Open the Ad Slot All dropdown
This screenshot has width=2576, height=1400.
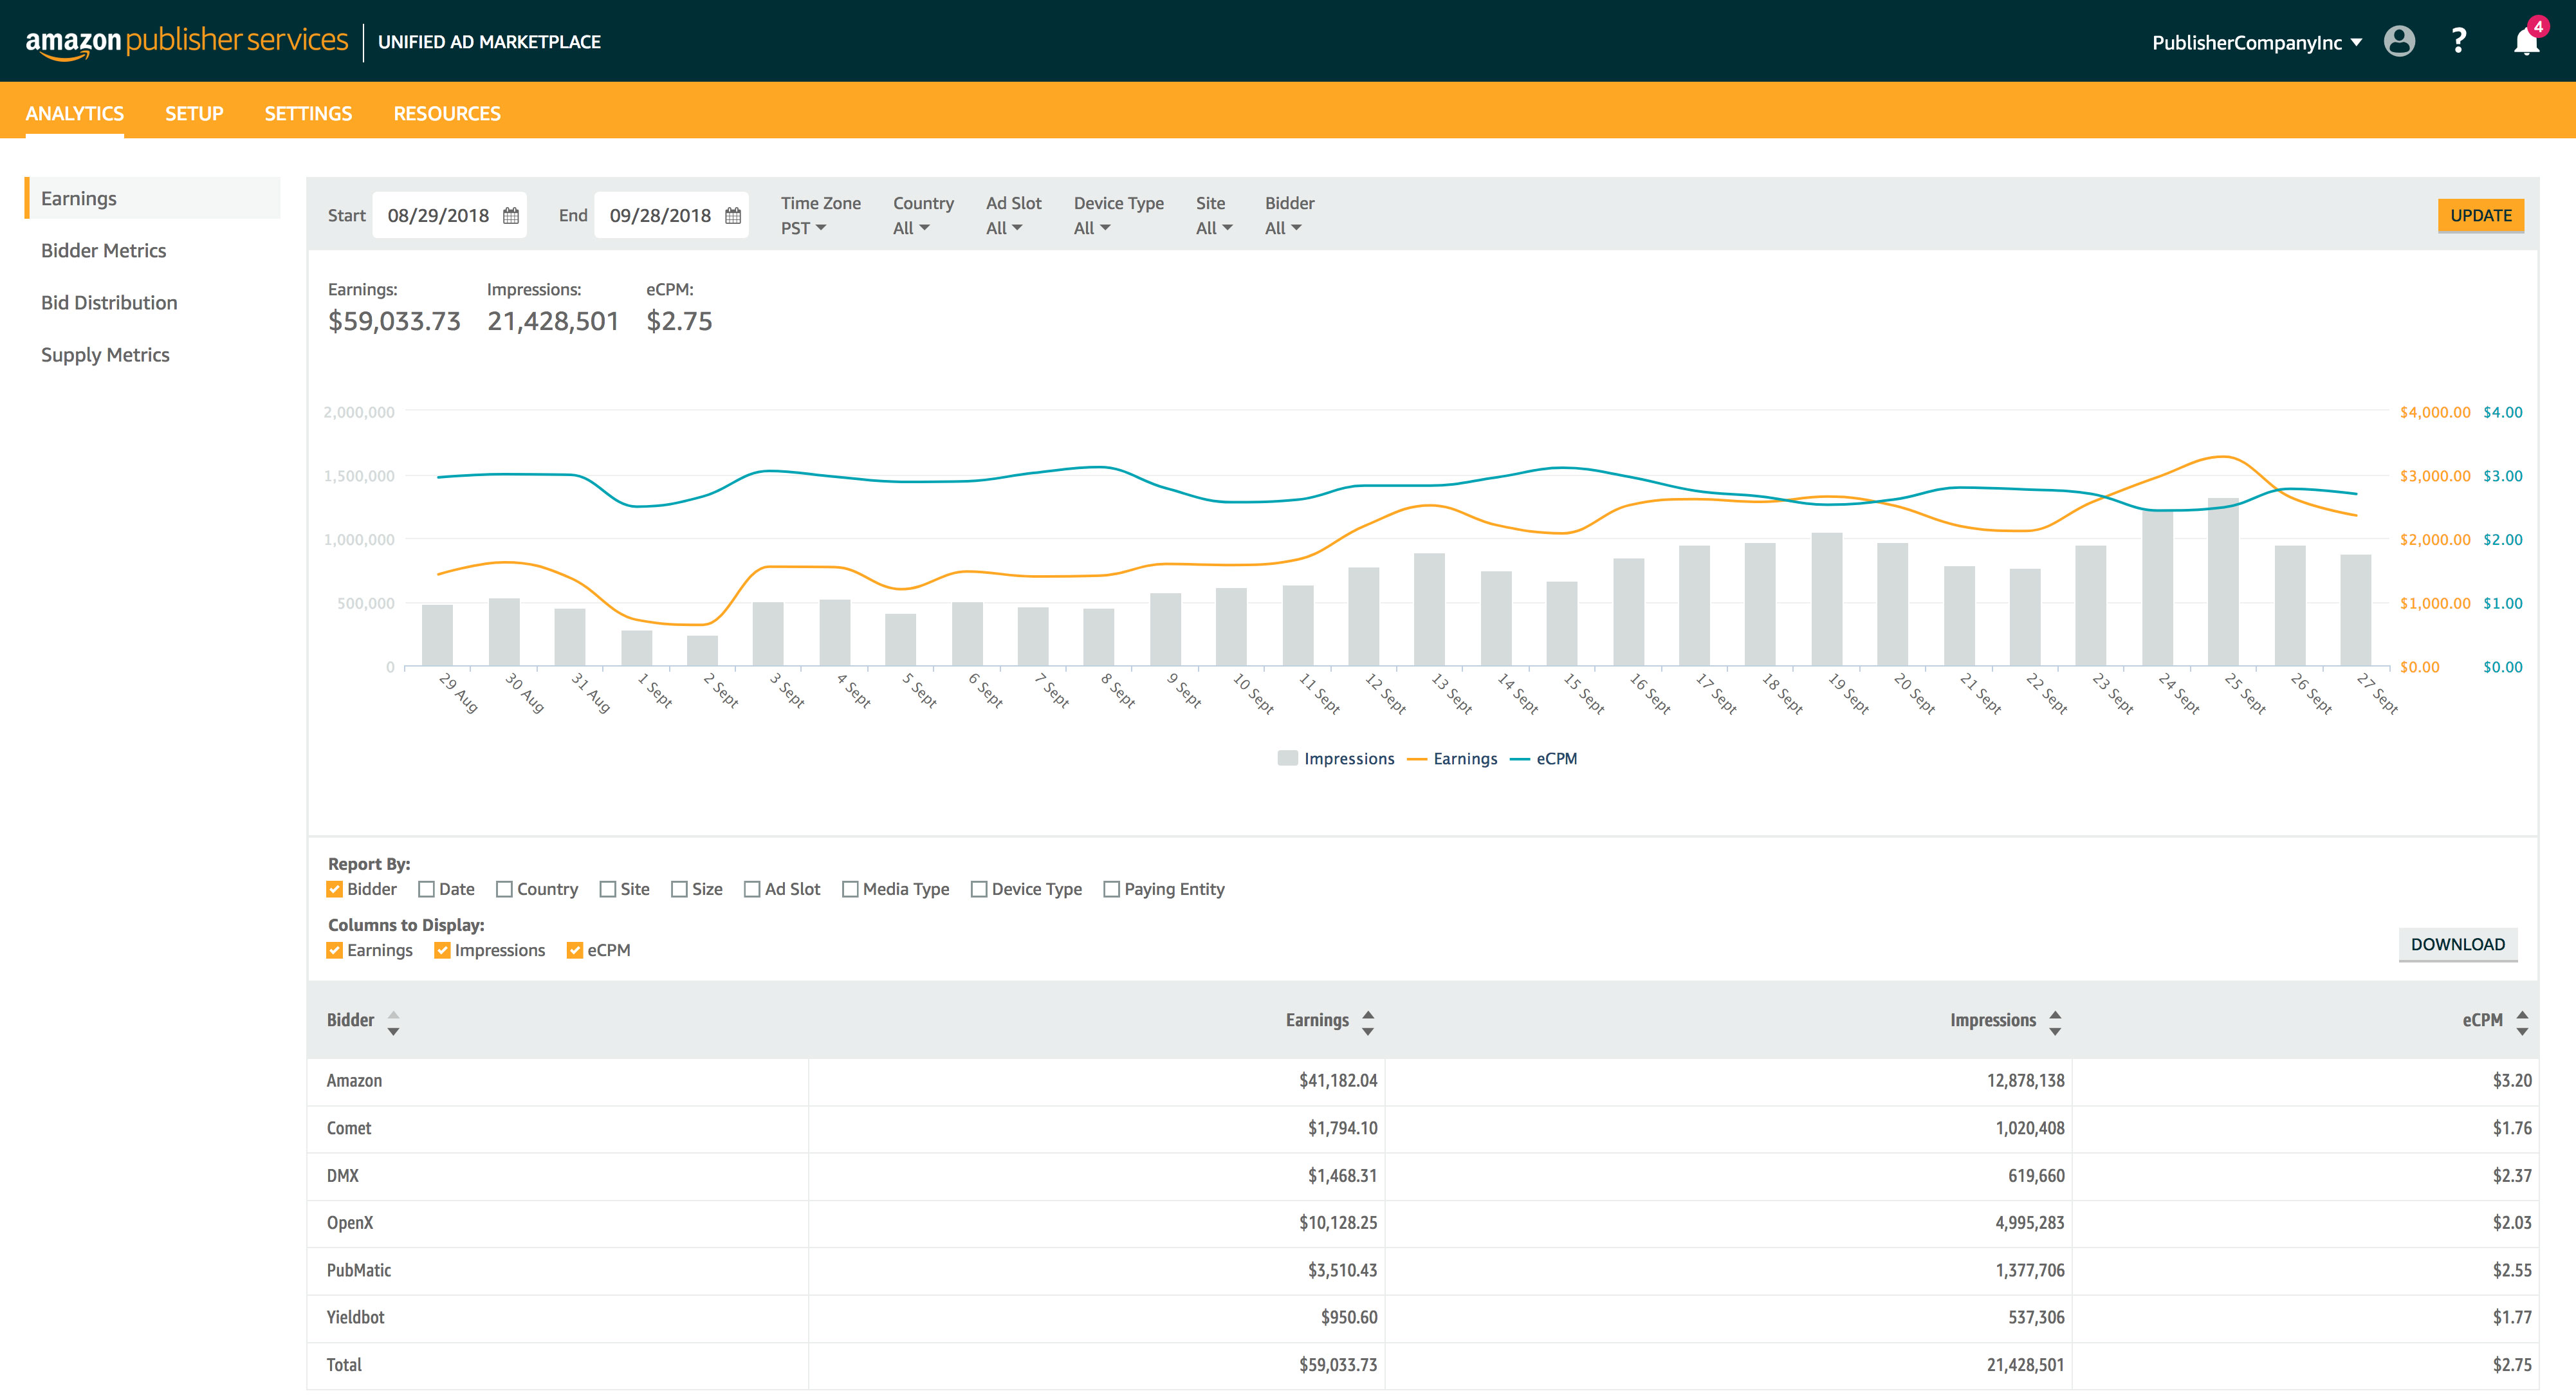point(1004,228)
